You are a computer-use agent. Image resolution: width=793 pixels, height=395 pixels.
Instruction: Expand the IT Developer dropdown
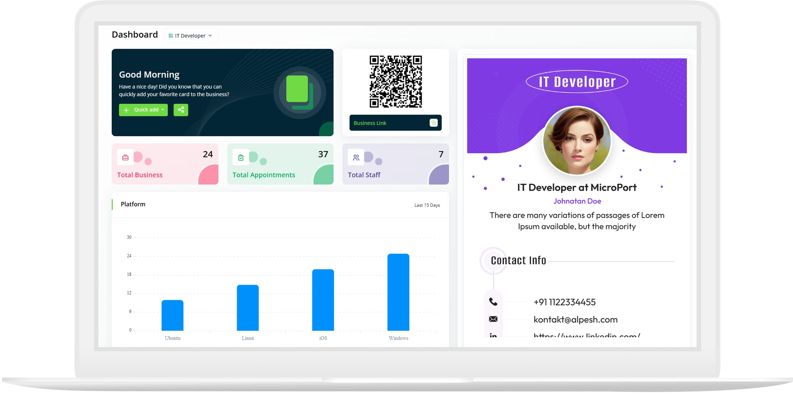(210, 35)
